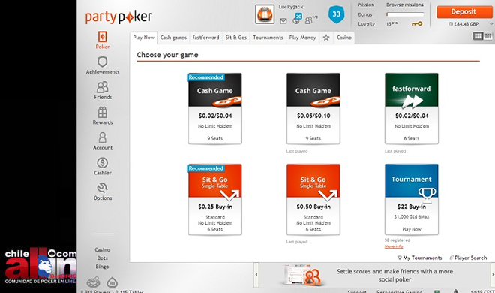Open the Options wrench icon
The height and width of the screenshot is (293, 495).
pos(102,188)
